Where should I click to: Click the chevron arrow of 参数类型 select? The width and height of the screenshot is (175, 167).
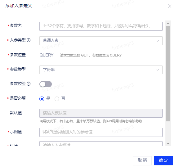[158, 70]
